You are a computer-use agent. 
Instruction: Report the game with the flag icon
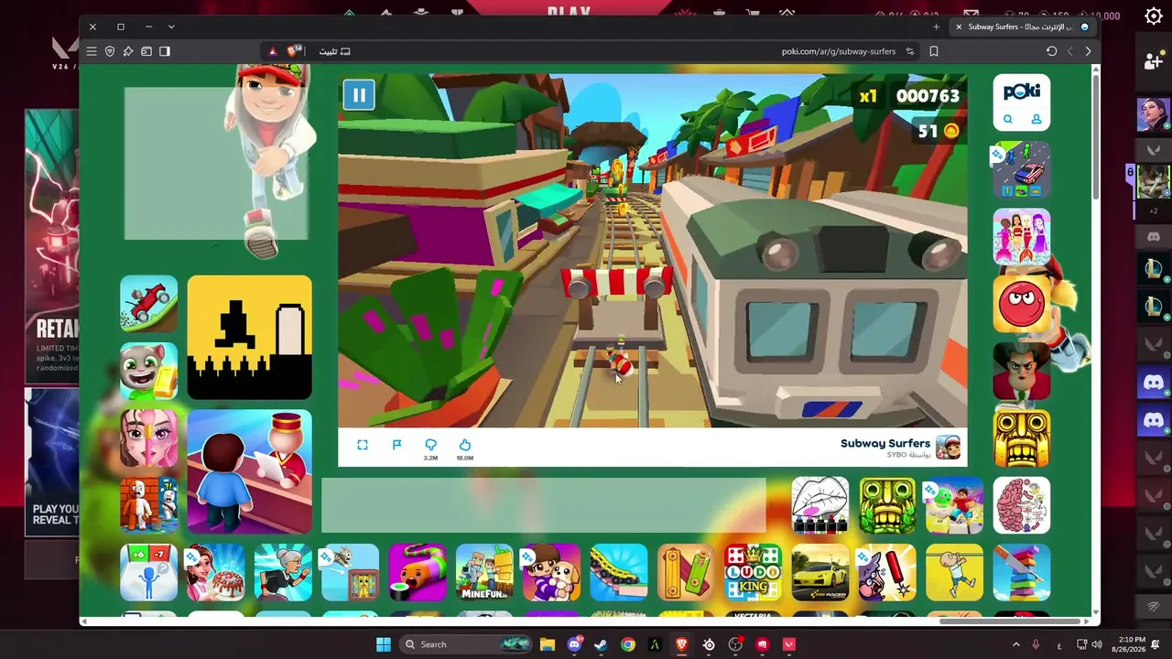(x=396, y=445)
